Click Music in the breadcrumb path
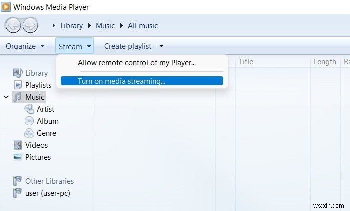 click(105, 26)
